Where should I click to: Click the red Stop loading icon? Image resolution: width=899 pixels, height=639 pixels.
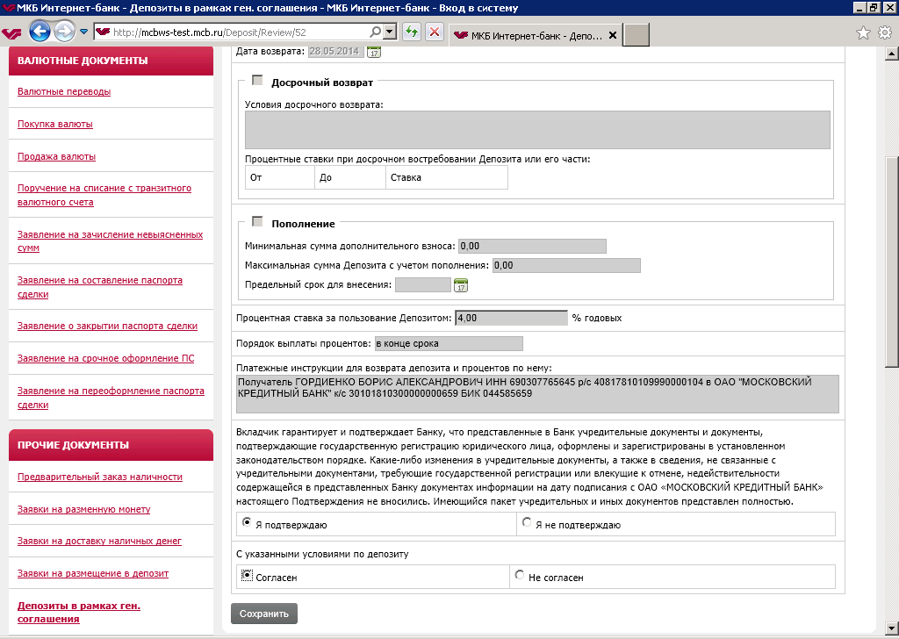(x=435, y=32)
